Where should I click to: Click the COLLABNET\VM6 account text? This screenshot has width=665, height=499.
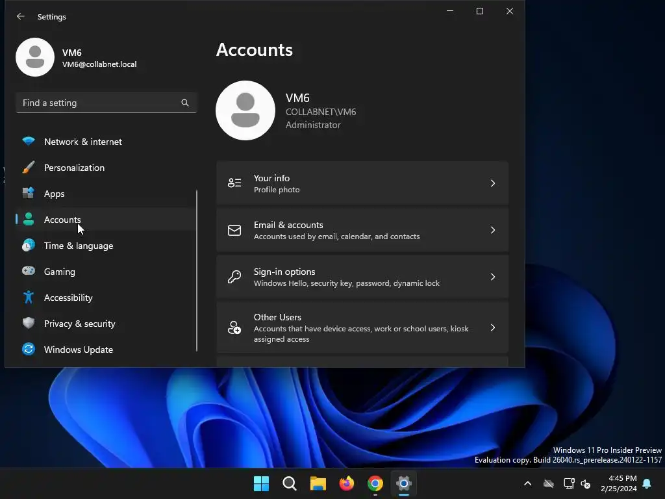321,112
